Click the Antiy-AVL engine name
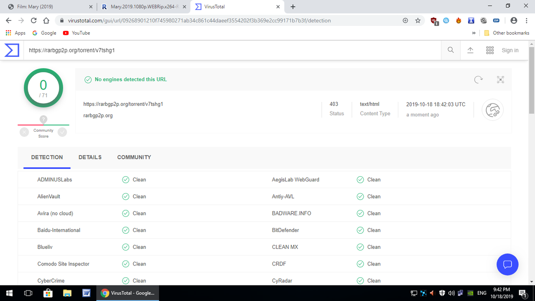The width and height of the screenshot is (535, 301). pyautogui.click(x=283, y=196)
